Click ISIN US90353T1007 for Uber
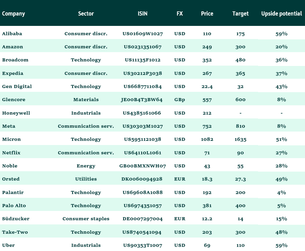The height and width of the screenshot is (251, 305). click(143, 245)
